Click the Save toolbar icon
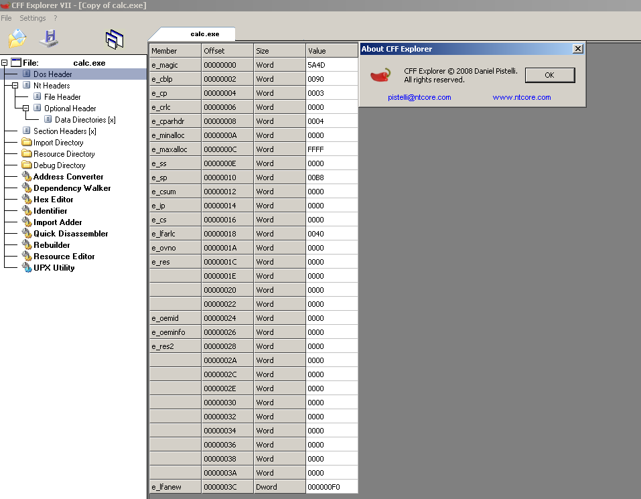 [49, 38]
